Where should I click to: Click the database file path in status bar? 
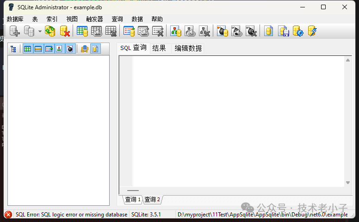tap(263, 215)
